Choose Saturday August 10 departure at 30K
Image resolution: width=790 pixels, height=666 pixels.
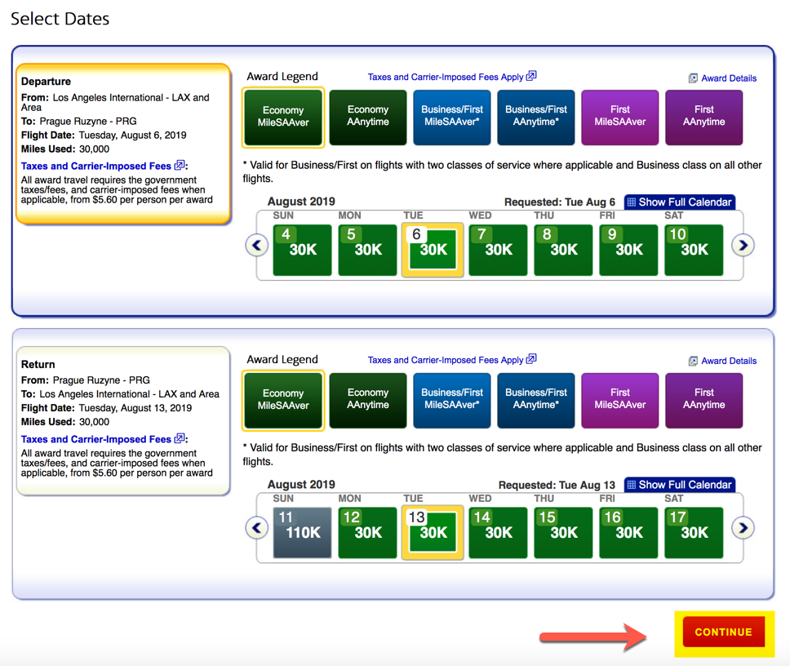(x=694, y=250)
